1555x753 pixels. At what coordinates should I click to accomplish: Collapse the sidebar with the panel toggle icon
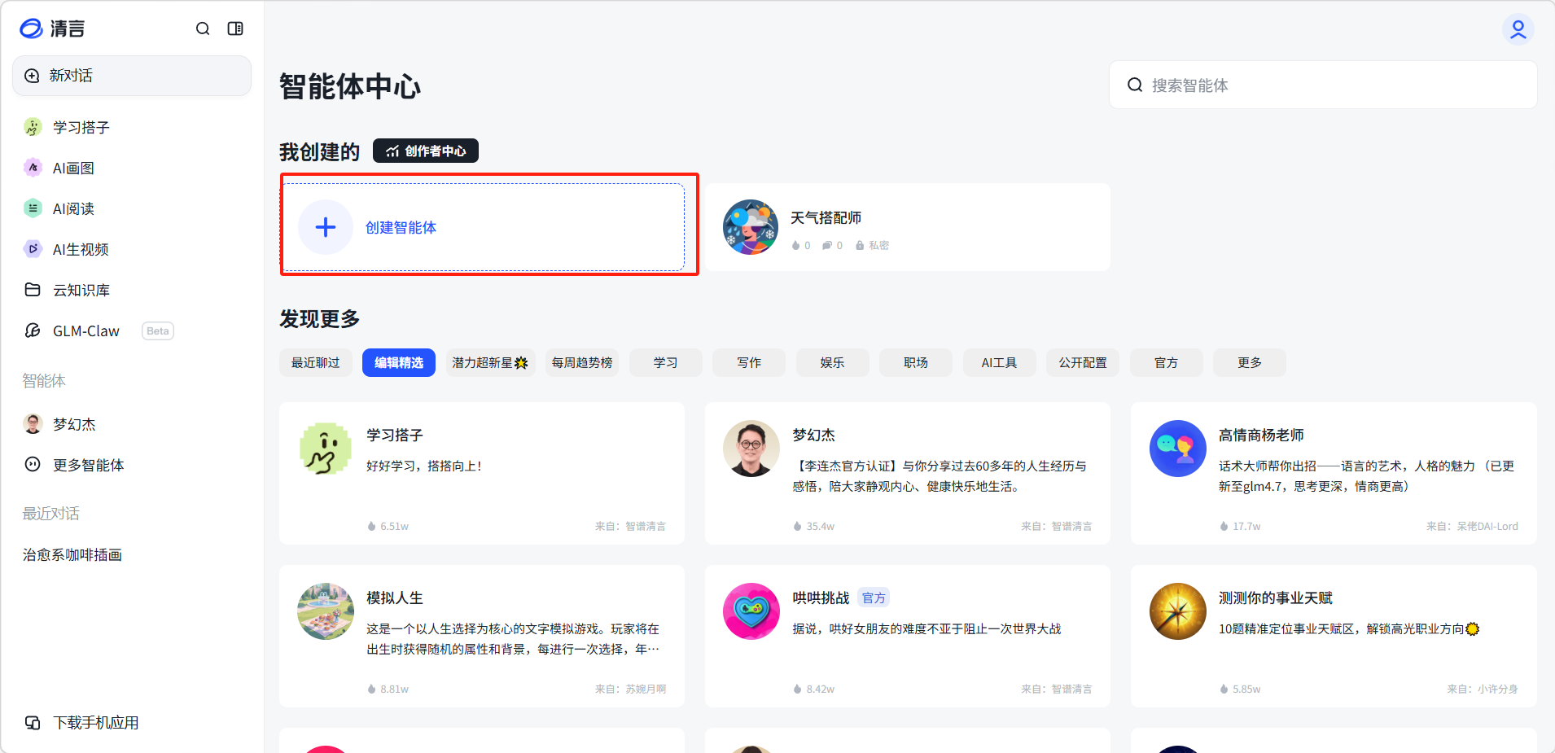pyautogui.click(x=235, y=28)
